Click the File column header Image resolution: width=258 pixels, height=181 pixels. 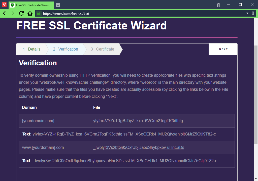click(x=96, y=107)
